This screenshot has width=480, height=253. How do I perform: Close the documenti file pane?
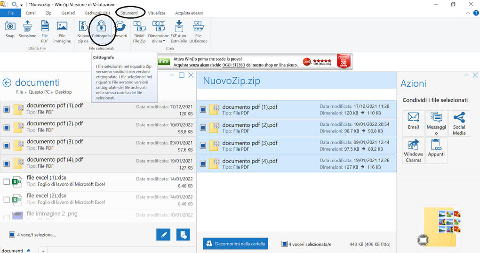[x=191, y=75]
